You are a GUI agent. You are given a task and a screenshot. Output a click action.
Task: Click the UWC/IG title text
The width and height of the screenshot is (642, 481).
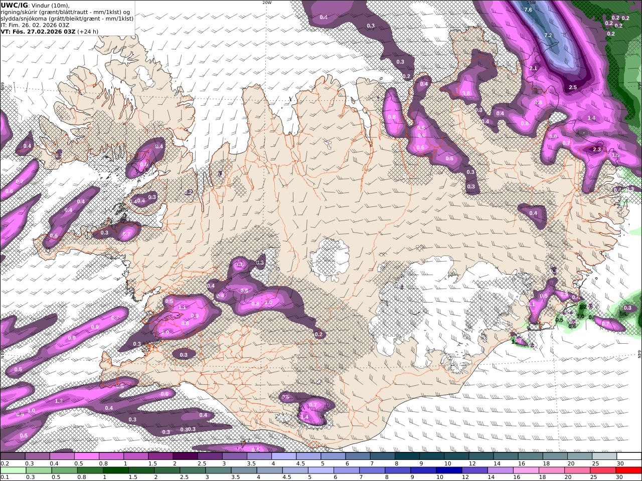[x=14, y=5]
